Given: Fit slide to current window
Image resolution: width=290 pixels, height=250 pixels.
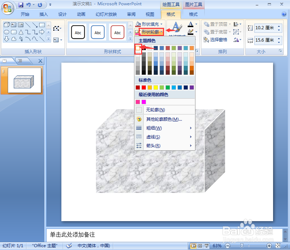Looking at the screenshot, I should 278,245.
